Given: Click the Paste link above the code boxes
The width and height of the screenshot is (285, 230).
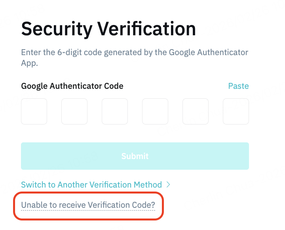Looking at the screenshot, I should [x=238, y=86].
